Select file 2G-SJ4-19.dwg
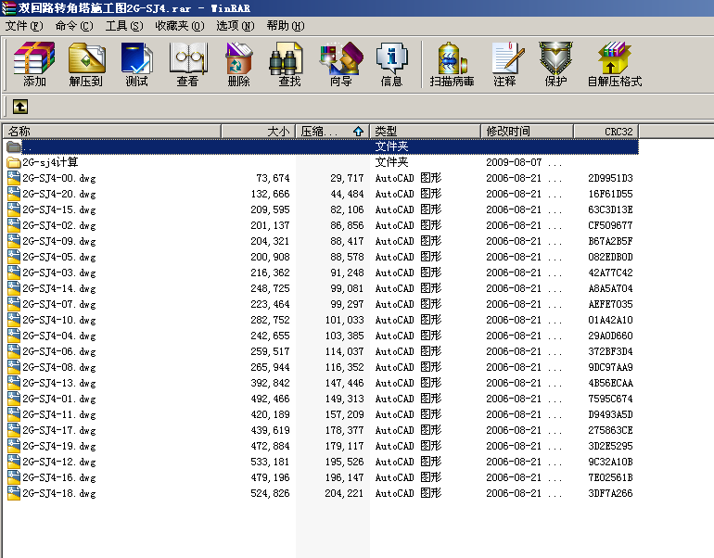 tap(322, 446)
